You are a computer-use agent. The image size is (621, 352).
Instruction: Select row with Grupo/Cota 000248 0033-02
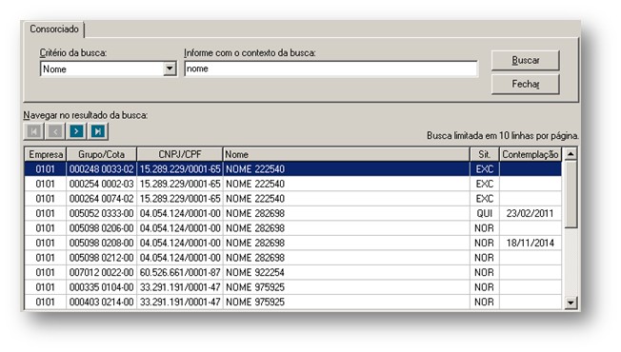pos(293,169)
